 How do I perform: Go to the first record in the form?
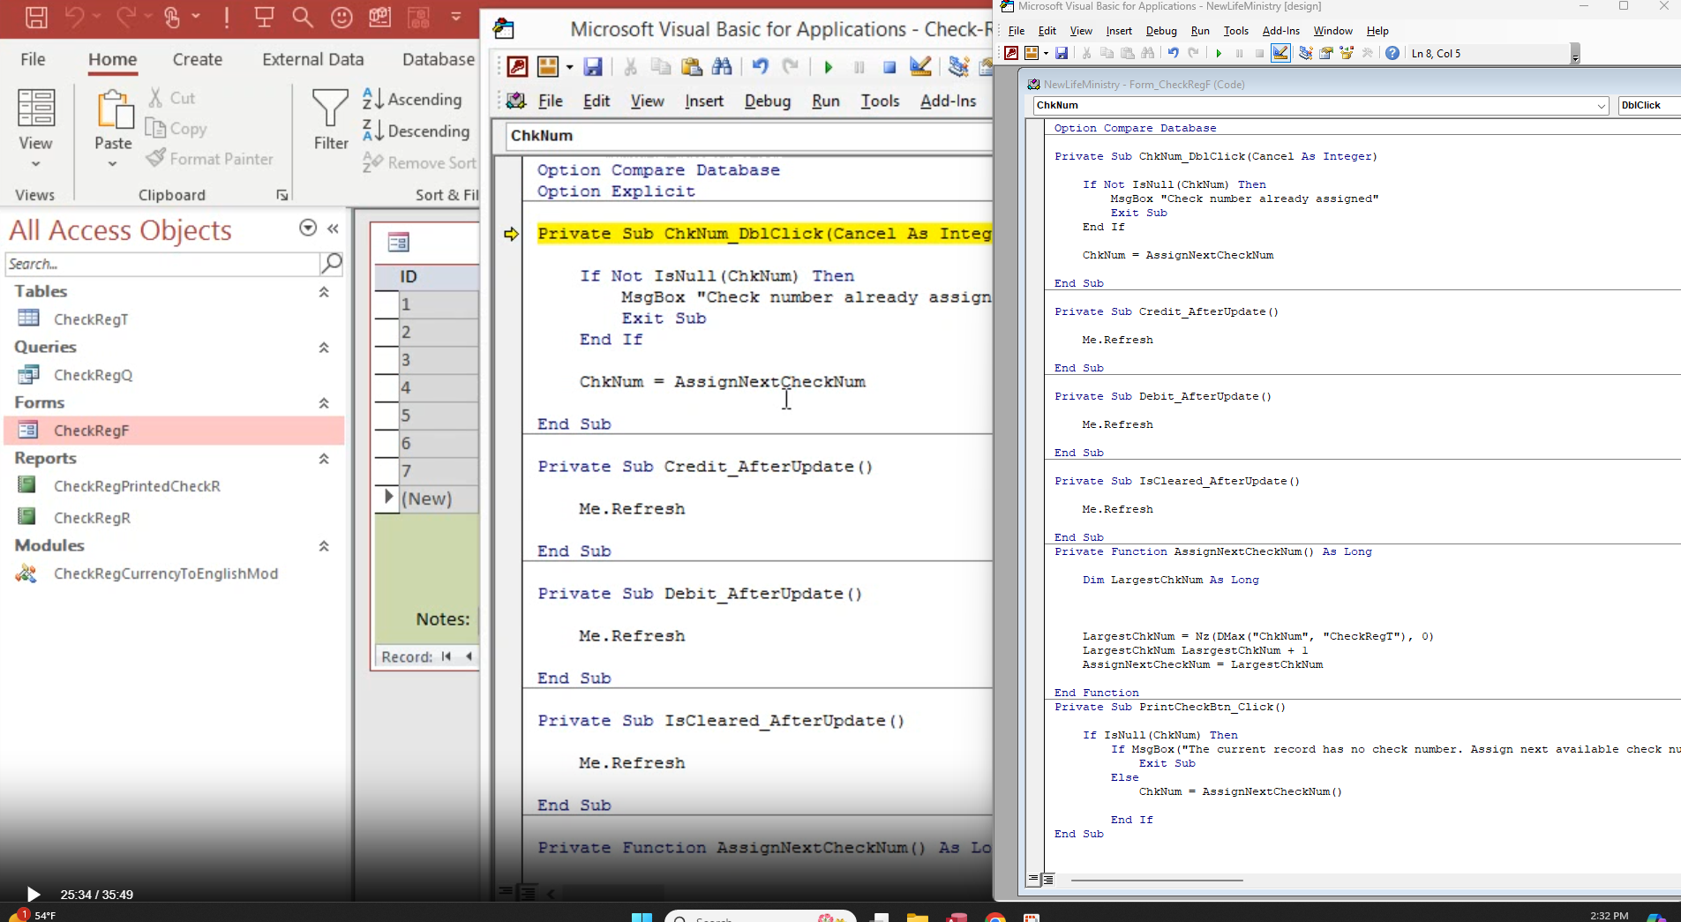point(447,656)
